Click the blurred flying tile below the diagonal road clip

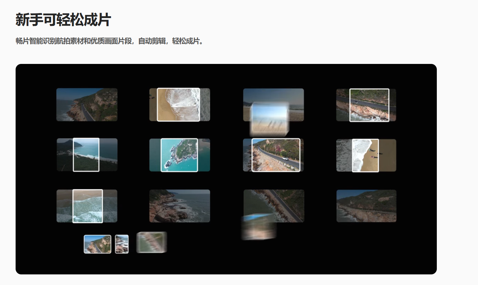pos(259,227)
